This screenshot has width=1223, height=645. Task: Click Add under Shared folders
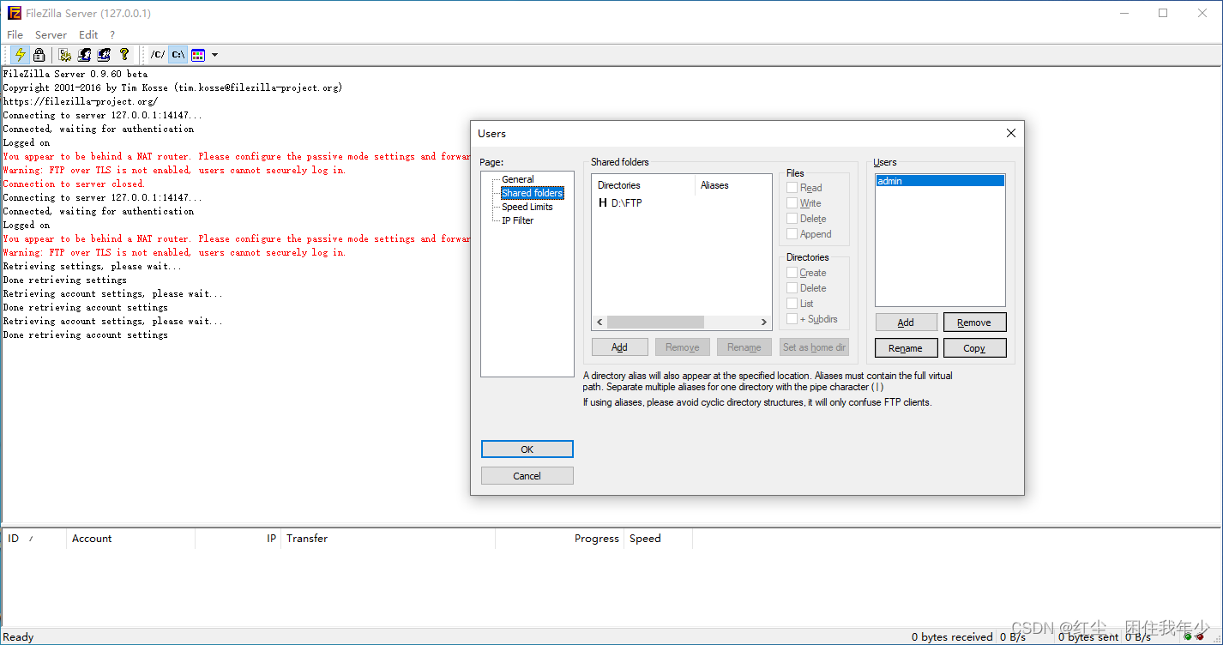coord(619,347)
